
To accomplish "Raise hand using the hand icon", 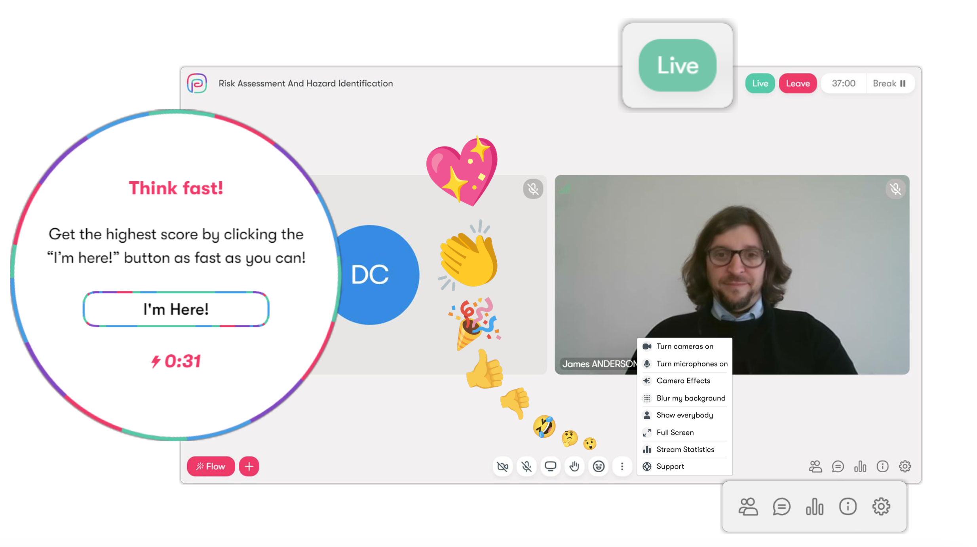I will [574, 466].
